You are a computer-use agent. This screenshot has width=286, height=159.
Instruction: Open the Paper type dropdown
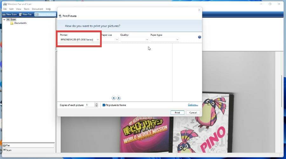(x=165, y=40)
